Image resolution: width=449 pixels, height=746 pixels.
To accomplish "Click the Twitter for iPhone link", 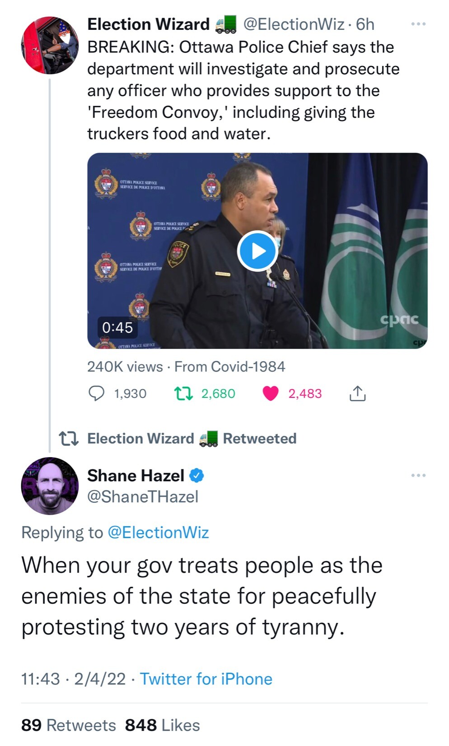I will pyautogui.click(x=206, y=679).
